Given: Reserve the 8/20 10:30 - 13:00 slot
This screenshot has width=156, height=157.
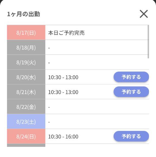Looking at the screenshot, I should click(131, 77).
